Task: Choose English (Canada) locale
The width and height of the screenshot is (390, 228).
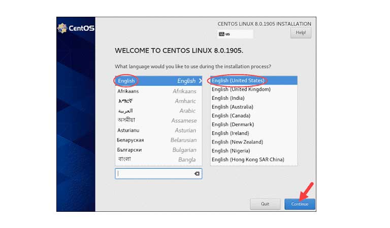Action: pos(254,116)
